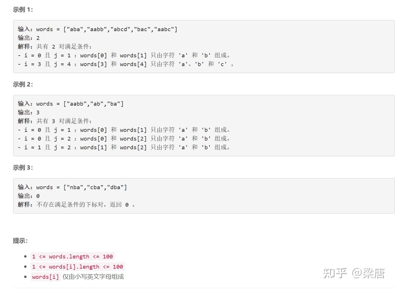The image size is (395, 289).
Task: Click the input line containing "abcd" and "aabc"
Action: tap(97, 29)
